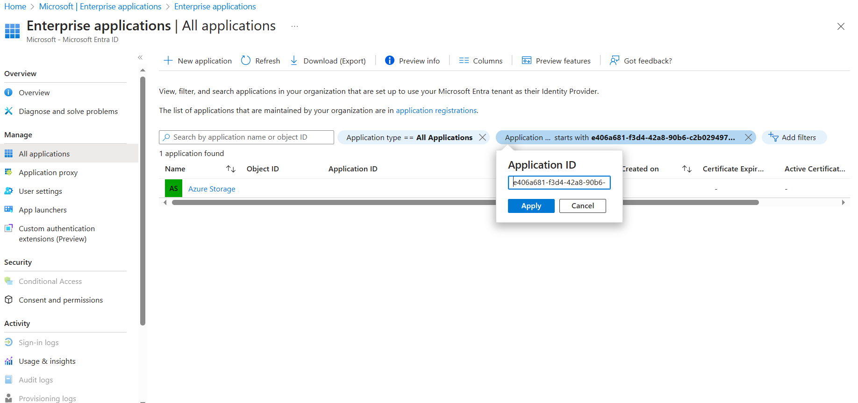This screenshot has width=858, height=403.
Task: Collapse the sidebar with double chevron
Action: [x=140, y=57]
